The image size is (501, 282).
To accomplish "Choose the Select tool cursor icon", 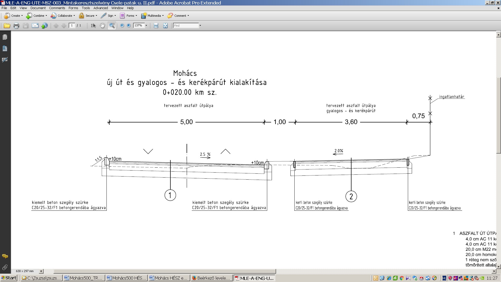I will [93, 26].
